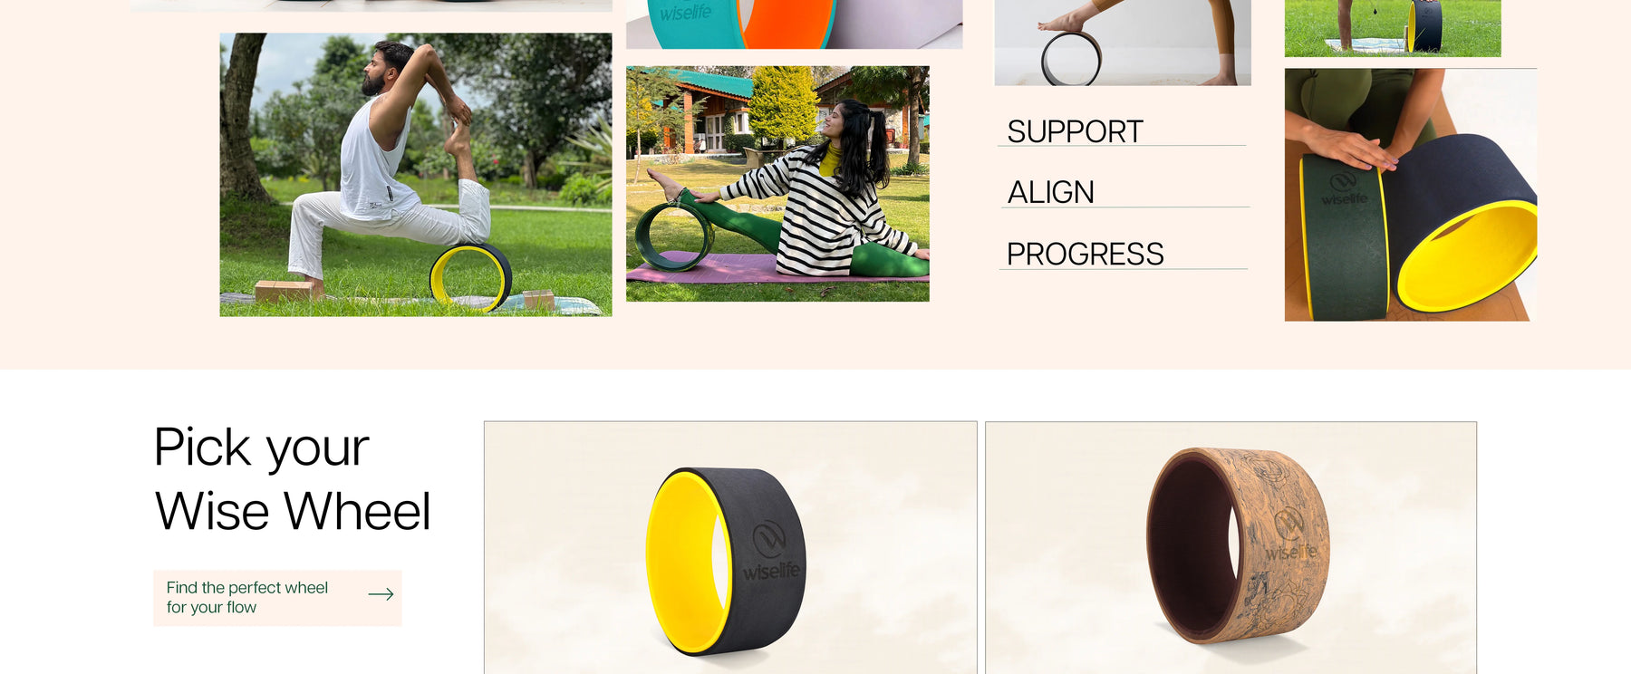The height and width of the screenshot is (674, 1631).
Task: View top-right photo of wheel on grass
Action: pyautogui.click(x=1393, y=28)
